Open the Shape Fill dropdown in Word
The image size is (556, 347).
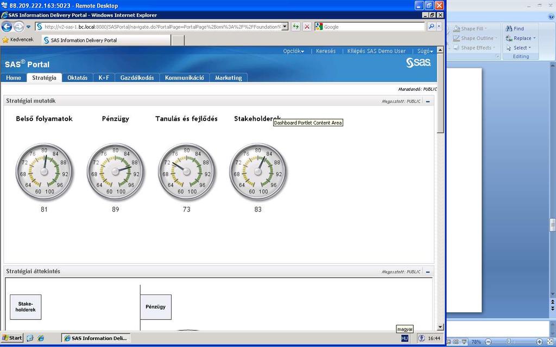(470, 29)
